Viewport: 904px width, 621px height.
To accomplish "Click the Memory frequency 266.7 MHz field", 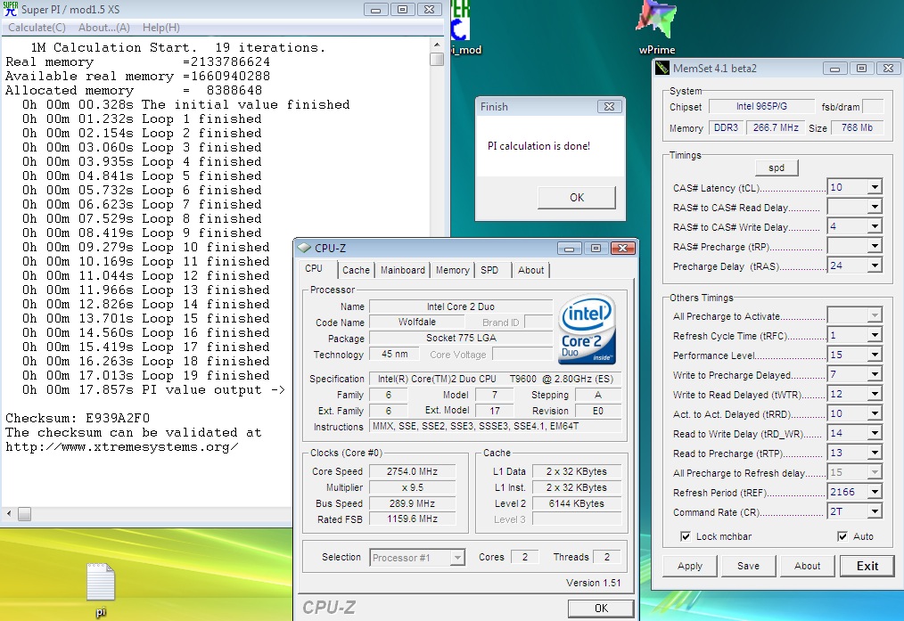I will click(776, 128).
